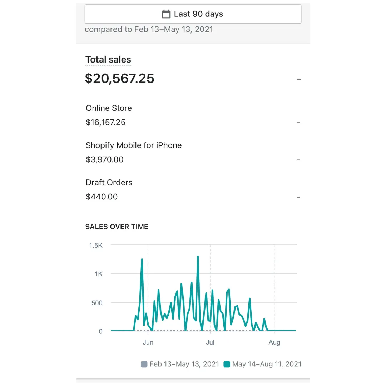Click the Total sales heading
The height and width of the screenshot is (386, 386).
pyautogui.click(x=108, y=60)
